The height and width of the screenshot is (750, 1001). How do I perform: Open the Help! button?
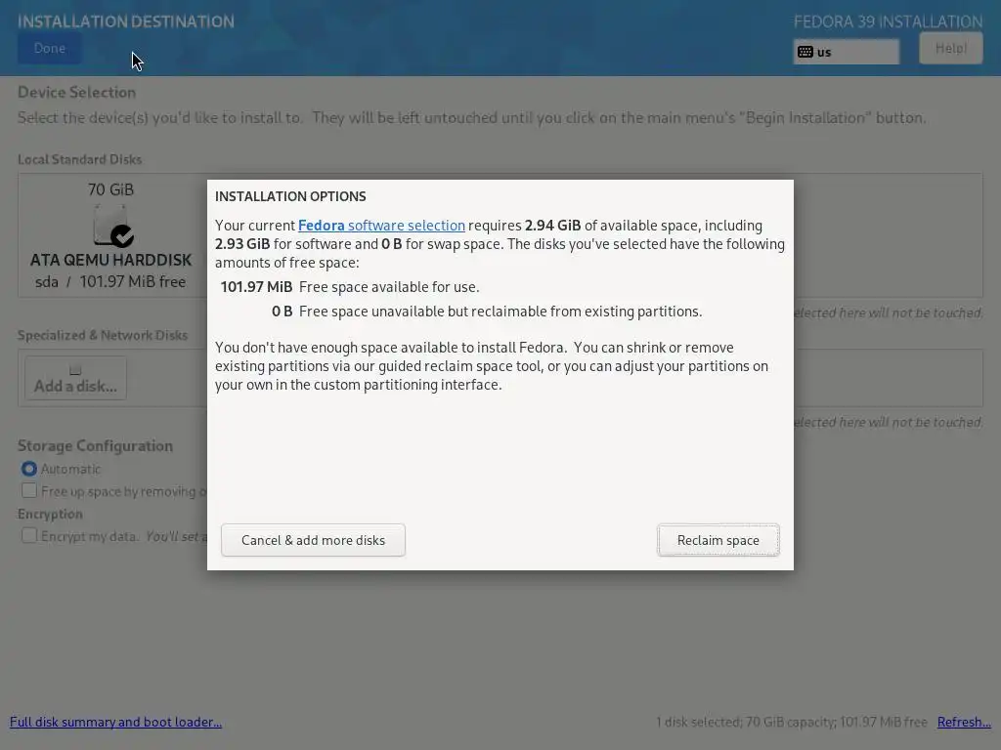950,49
